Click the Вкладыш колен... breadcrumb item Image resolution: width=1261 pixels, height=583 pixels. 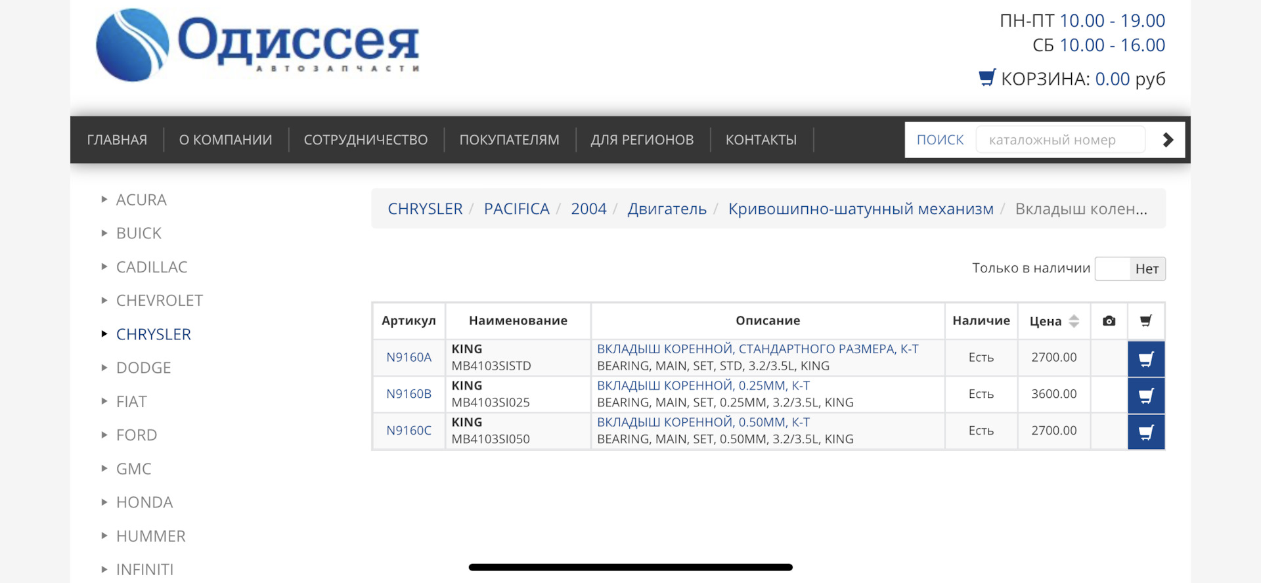tap(1081, 209)
